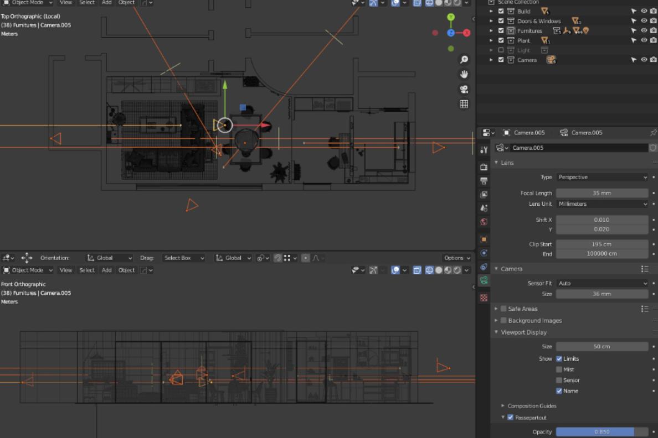Open the camera Type Perspective dropdown
The width and height of the screenshot is (658, 438).
(602, 177)
